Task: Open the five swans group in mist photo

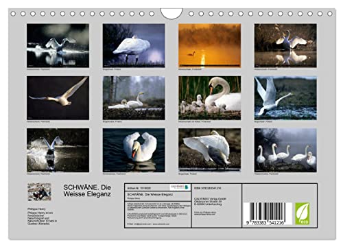Action: click(285, 150)
